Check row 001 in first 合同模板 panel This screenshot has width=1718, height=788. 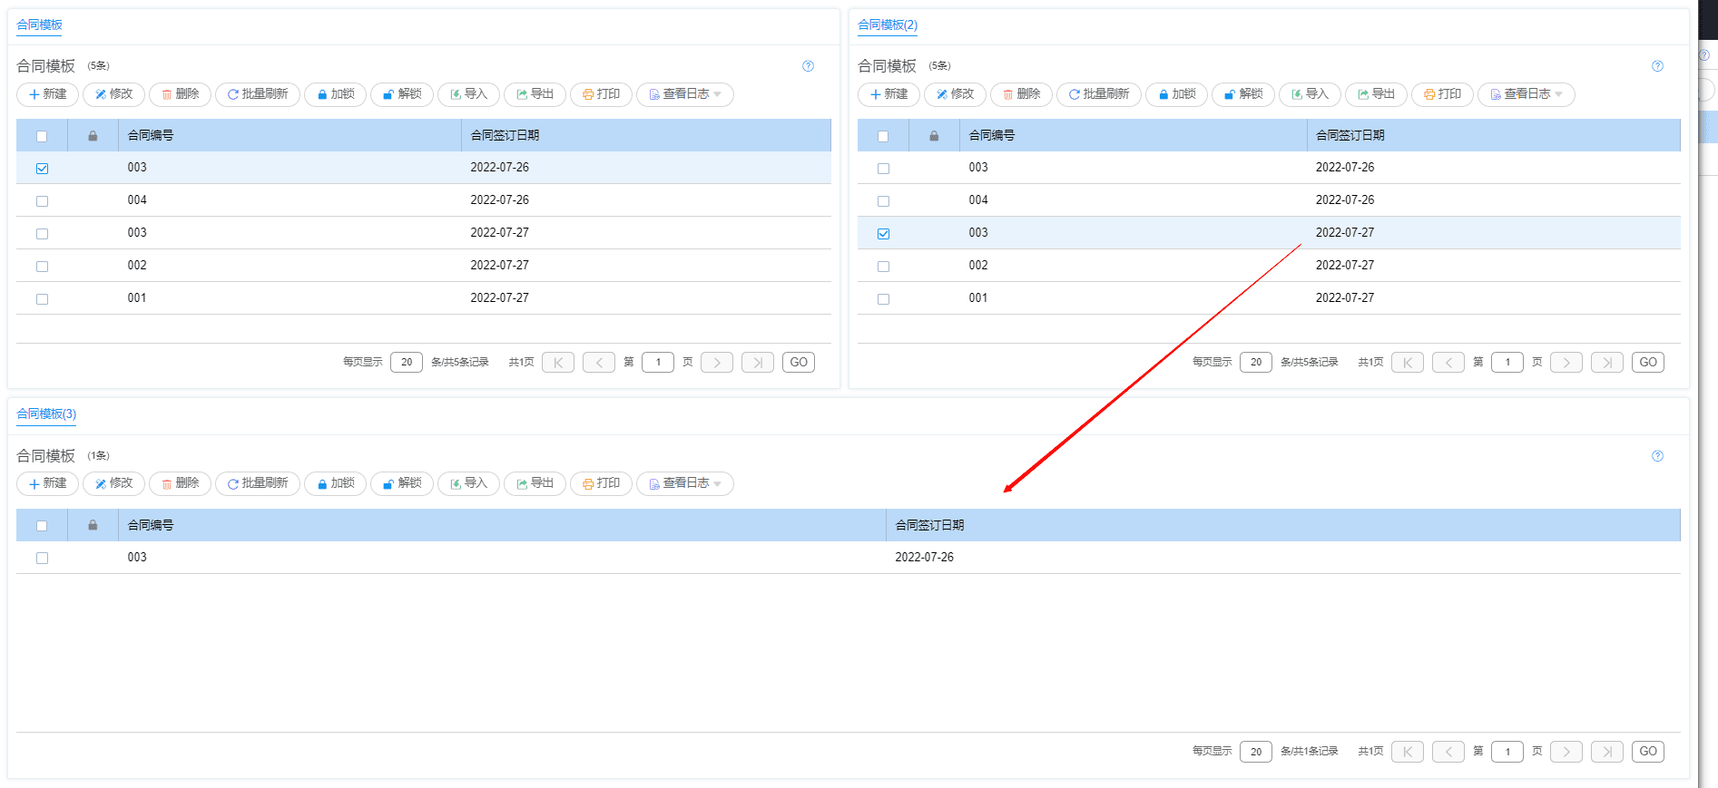42,299
